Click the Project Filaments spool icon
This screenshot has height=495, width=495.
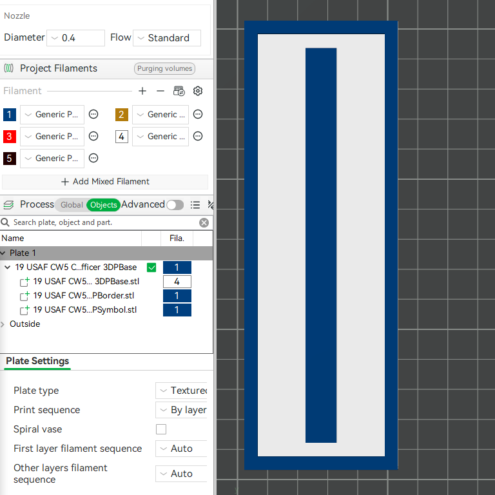point(9,68)
